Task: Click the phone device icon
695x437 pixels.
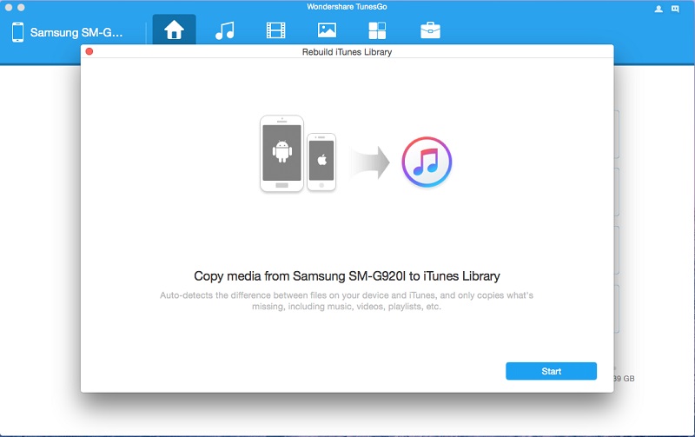Action: coord(17,33)
